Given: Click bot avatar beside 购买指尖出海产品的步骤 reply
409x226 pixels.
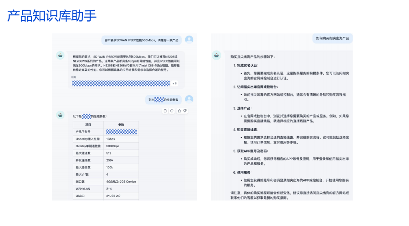Looking at the screenshot, I should 216,55.
